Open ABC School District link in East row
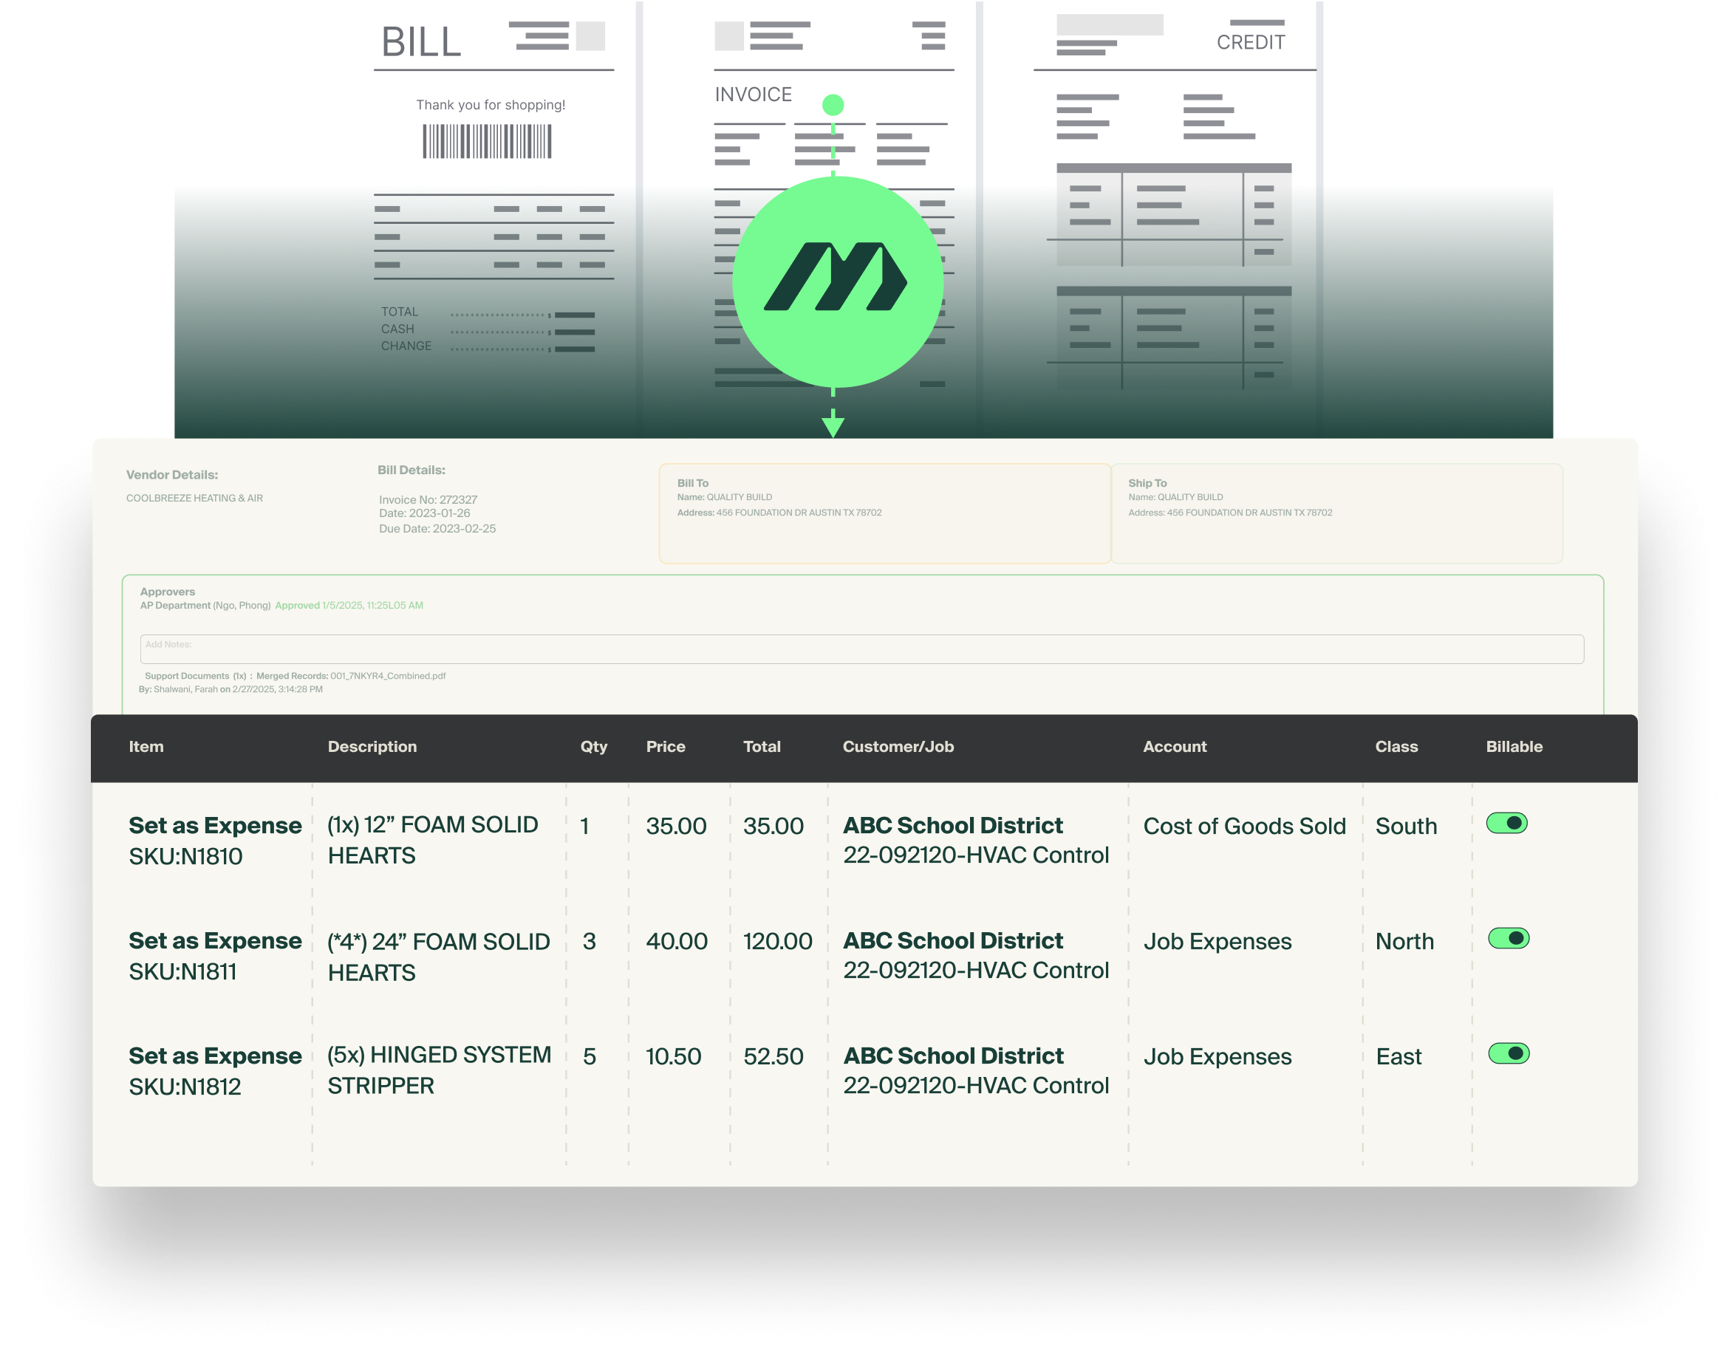The height and width of the screenshot is (1351, 1728). [x=952, y=1056]
